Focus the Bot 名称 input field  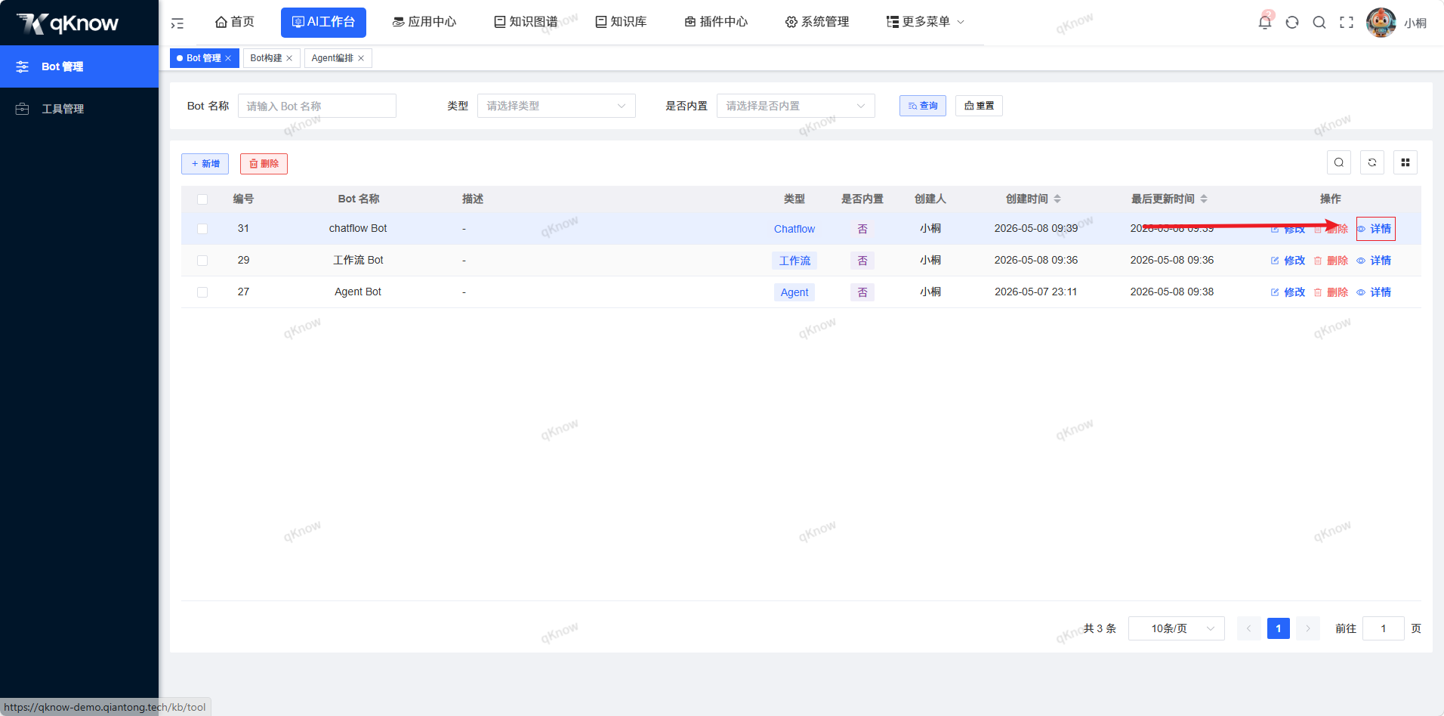[x=317, y=106]
